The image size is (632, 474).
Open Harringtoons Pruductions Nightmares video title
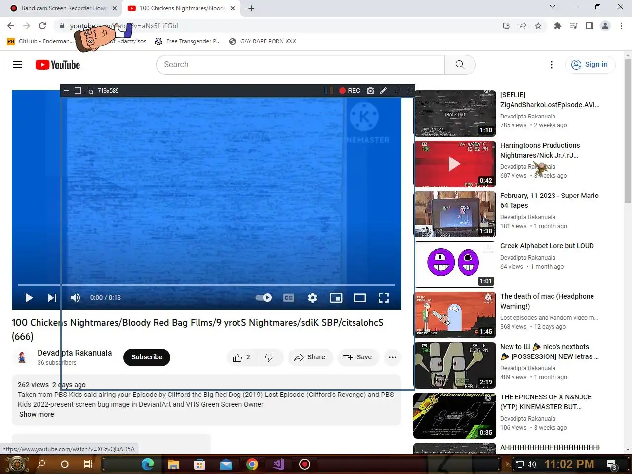point(540,150)
